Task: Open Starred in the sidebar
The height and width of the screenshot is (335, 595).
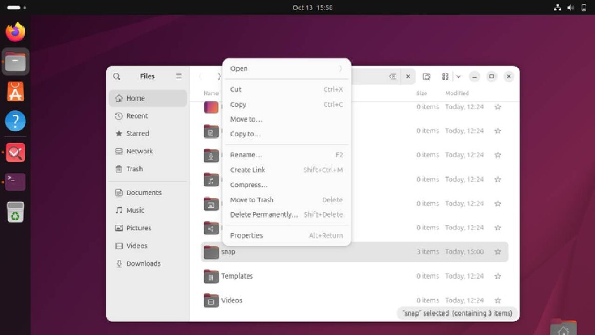Action: (148, 133)
